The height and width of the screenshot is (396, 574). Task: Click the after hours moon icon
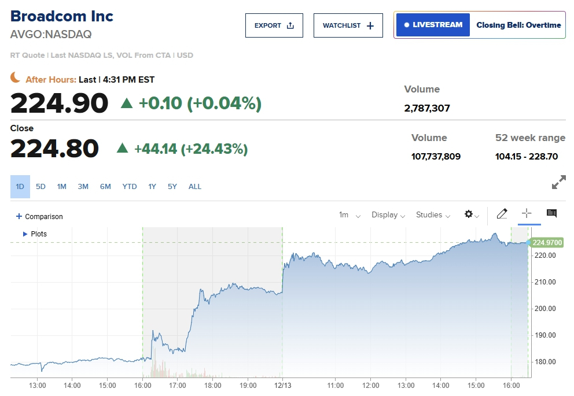tap(16, 78)
